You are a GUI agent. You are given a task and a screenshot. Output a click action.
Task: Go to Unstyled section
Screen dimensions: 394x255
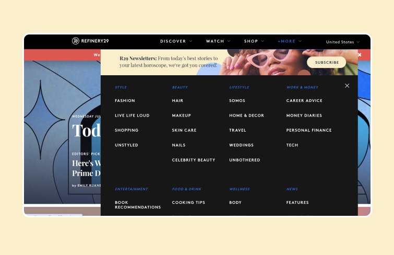[126, 145]
